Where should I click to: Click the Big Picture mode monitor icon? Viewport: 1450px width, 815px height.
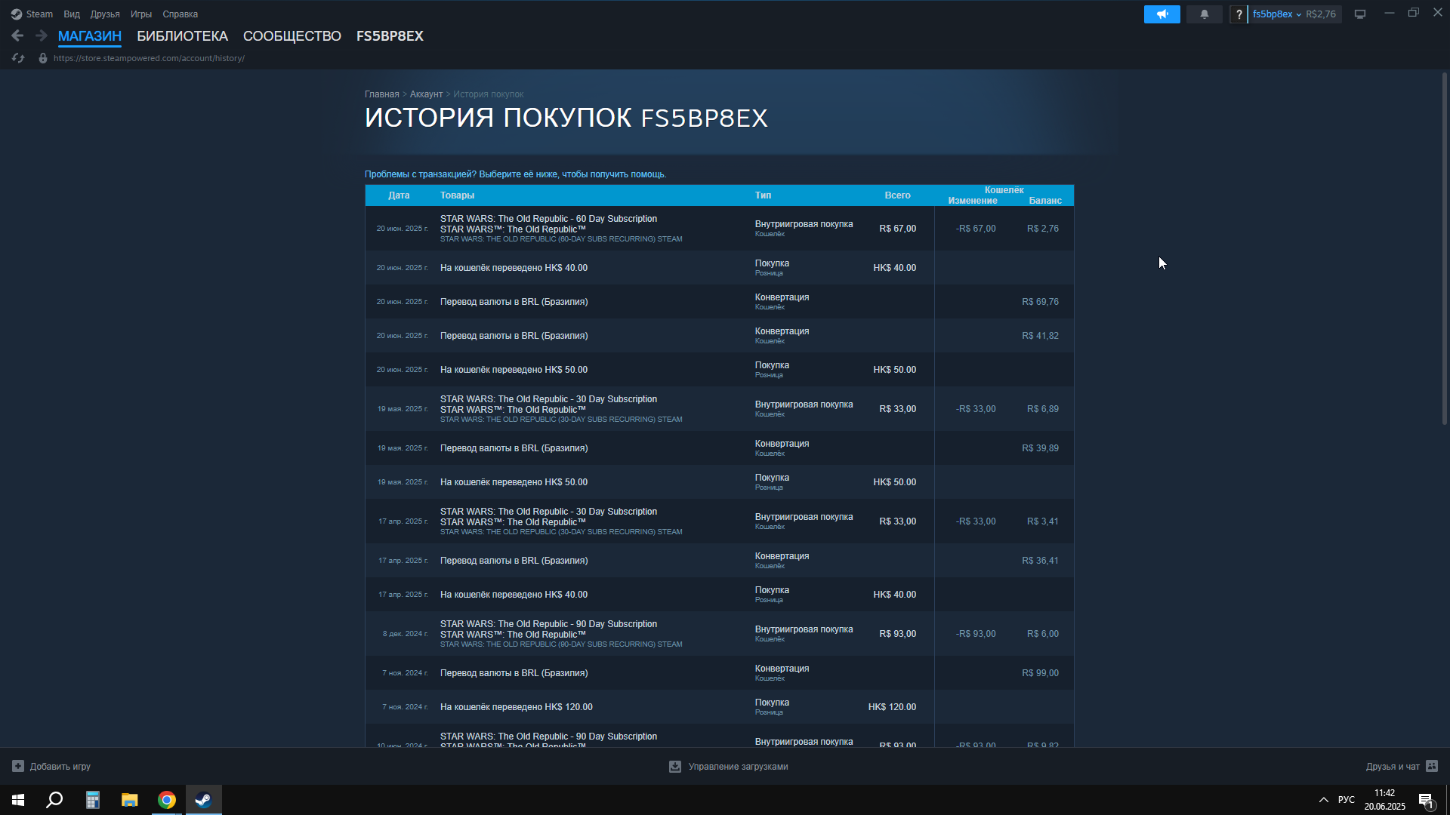[1359, 14]
